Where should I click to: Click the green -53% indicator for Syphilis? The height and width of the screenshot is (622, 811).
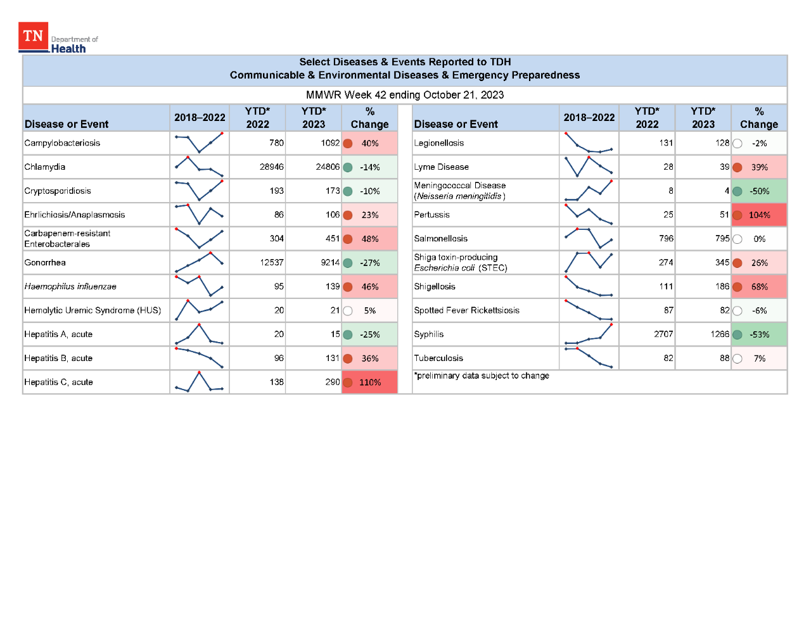click(738, 334)
